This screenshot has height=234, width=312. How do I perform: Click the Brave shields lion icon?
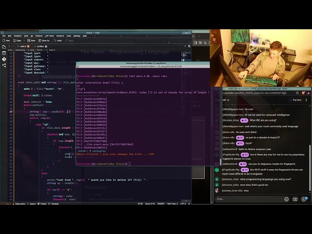tap(303, 93)
